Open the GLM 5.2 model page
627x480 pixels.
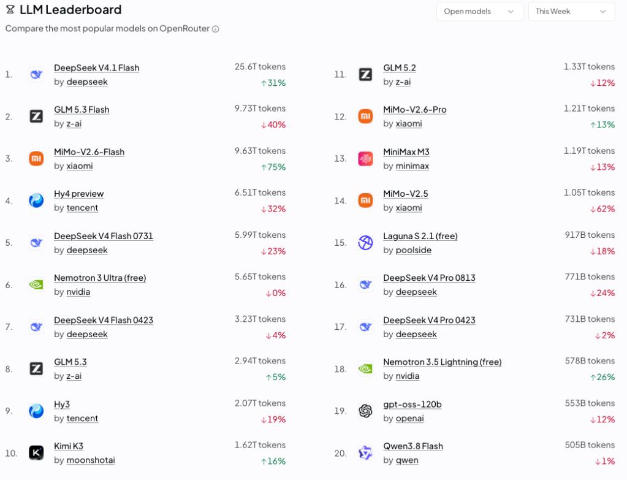pyautogui.click(x=400, y=68)
